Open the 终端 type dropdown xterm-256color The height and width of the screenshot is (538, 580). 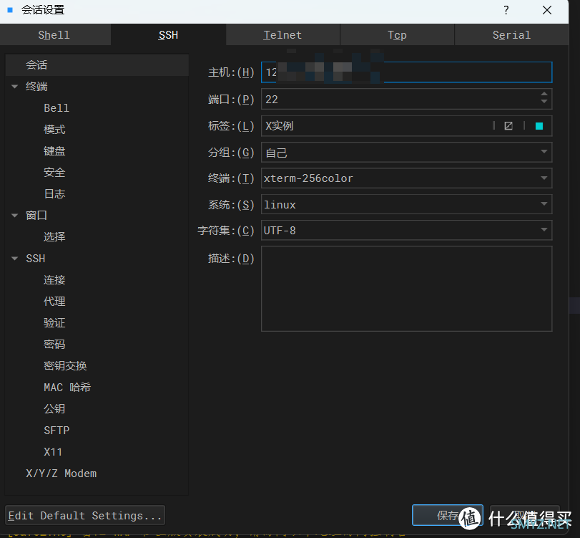[406, 178]
